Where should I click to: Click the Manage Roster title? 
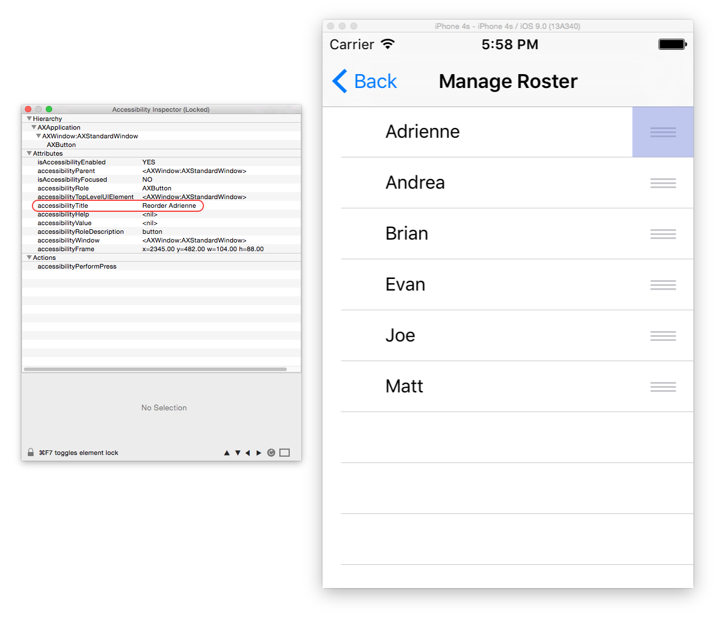508,82
